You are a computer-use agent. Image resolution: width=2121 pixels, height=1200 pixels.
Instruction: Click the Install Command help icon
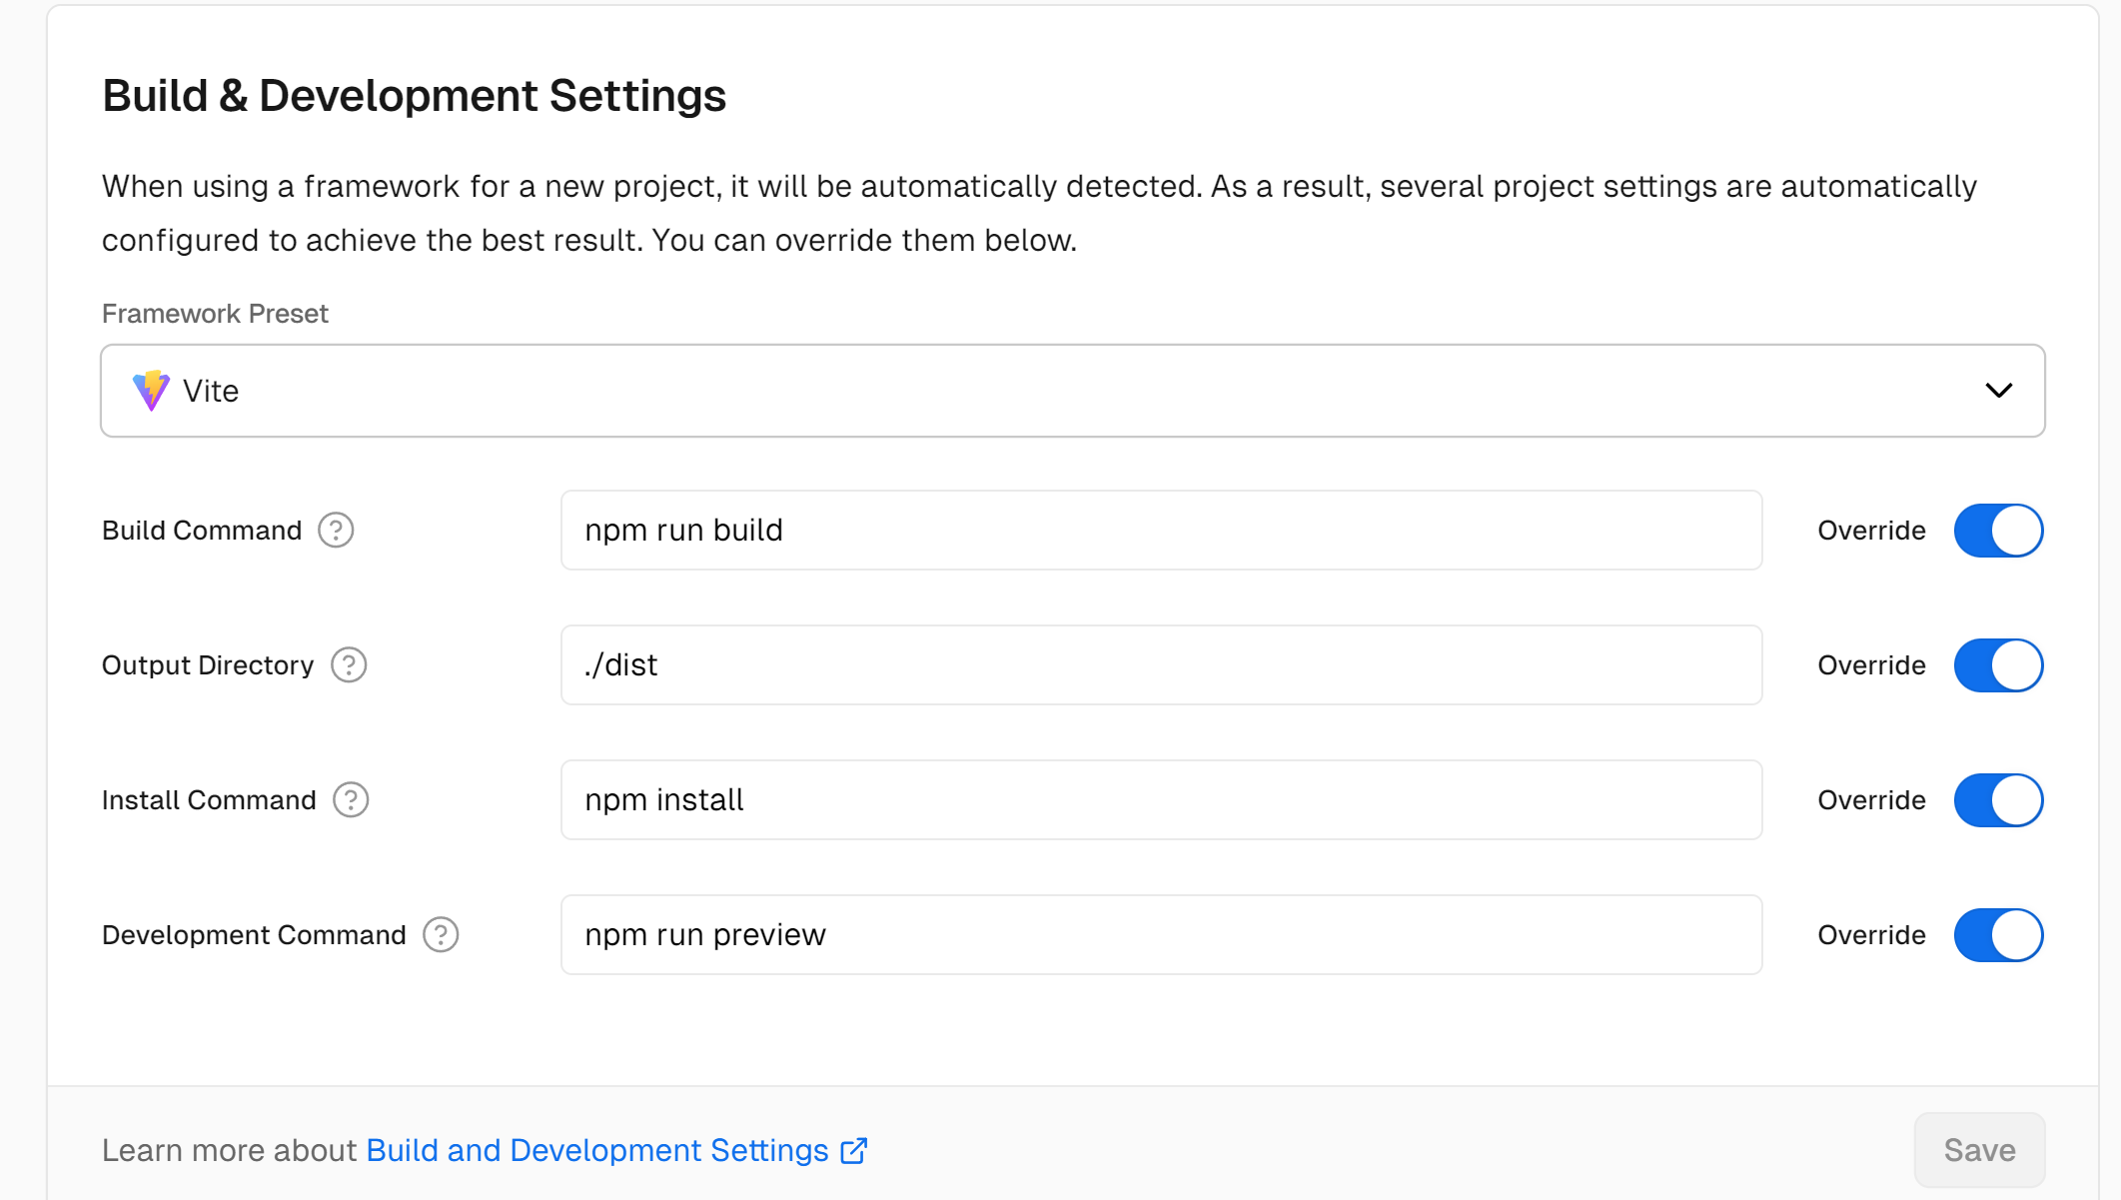point(351,800)
